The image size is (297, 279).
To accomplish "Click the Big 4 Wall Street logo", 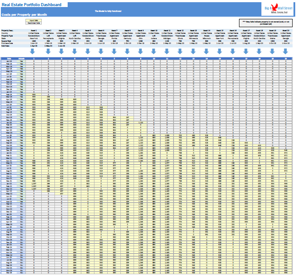I will (278, 9).
